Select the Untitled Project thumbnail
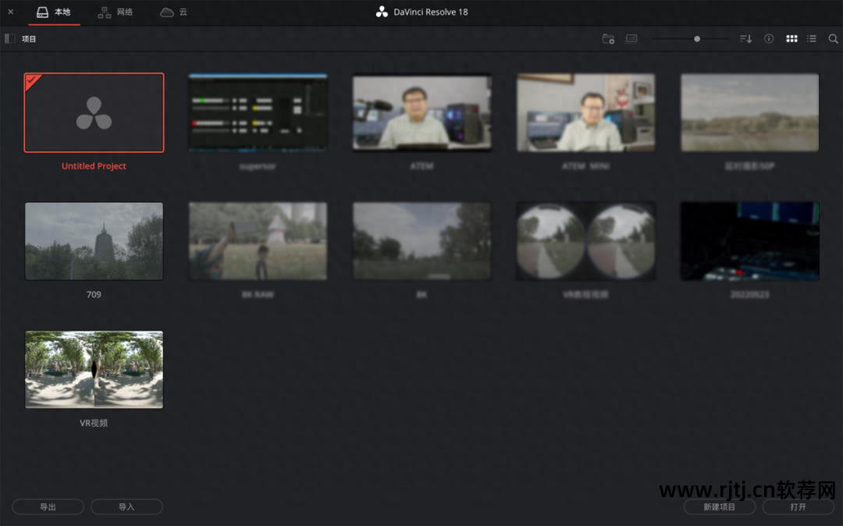 [x=94, y=112]
